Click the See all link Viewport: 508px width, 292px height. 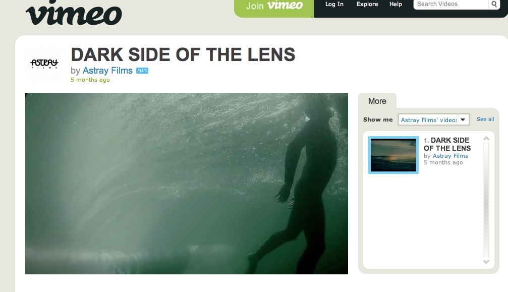(x=485, y=119)
